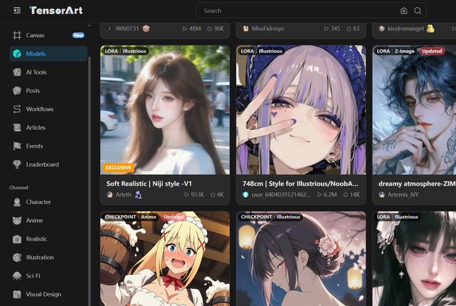Click the Canvas grid icon

17,35
